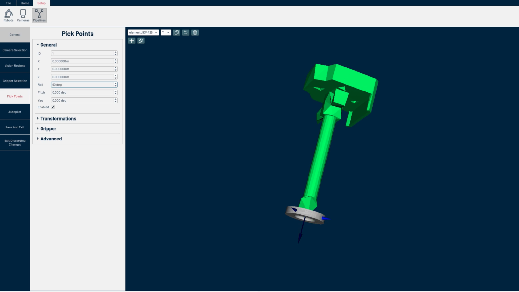Click the Pipelines setup icon
This screenshot has width=519, height=292.
(x=39, y=15)
